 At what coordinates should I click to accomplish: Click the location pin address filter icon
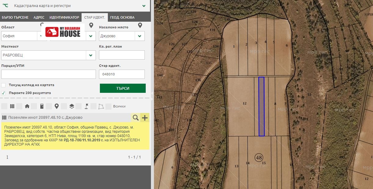pyautogui.click(x=57, y=106)
